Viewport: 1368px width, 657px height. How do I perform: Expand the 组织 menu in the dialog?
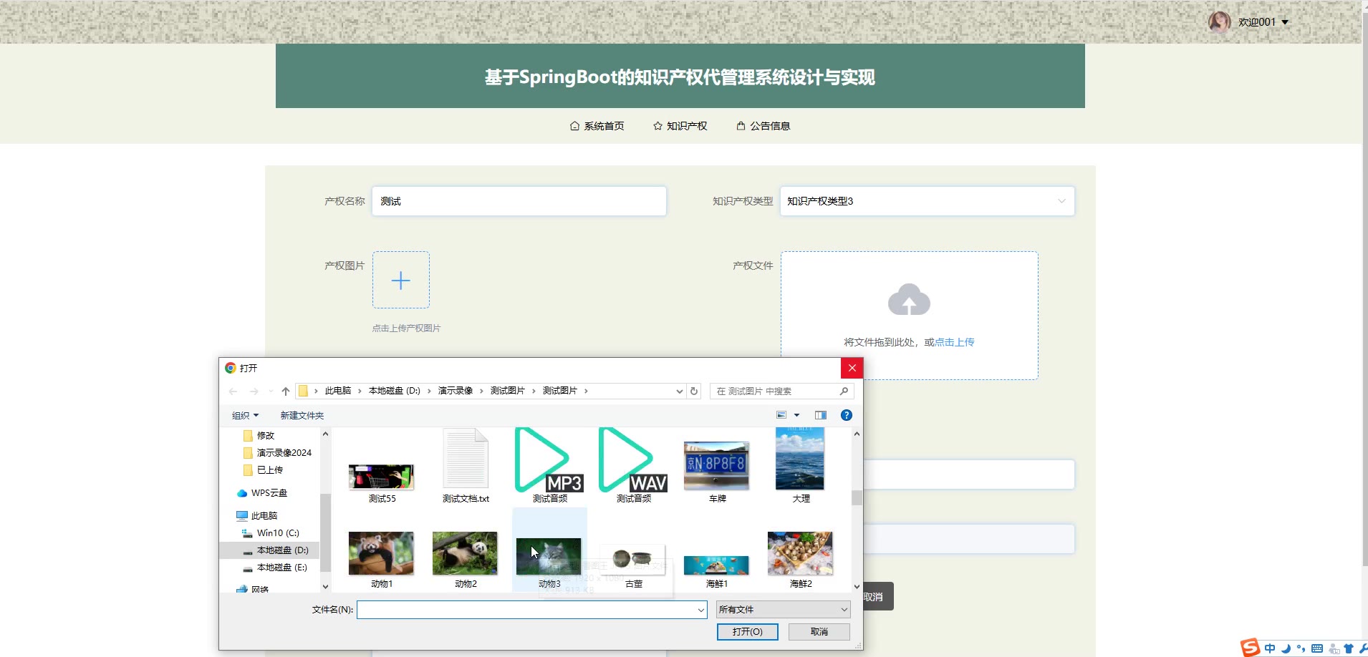point(245,415)
